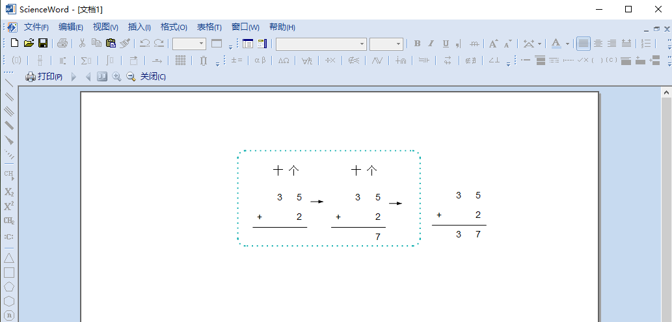Click the printer icon in the standard toolbar
Image resolution: width=672 pixels, height=322 pixels.
tap(62, 43)
